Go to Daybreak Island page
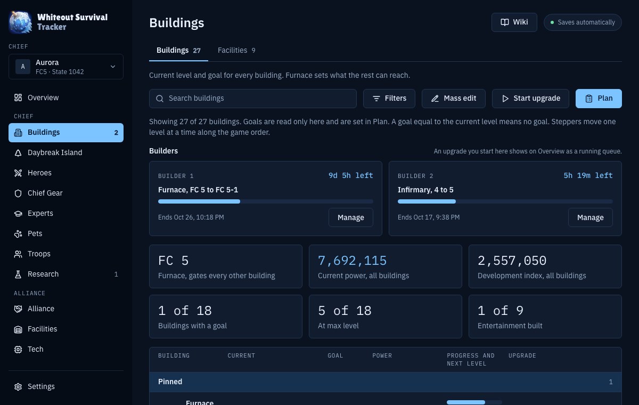Screen dimensions: 639x405 (x=66, y=153)
